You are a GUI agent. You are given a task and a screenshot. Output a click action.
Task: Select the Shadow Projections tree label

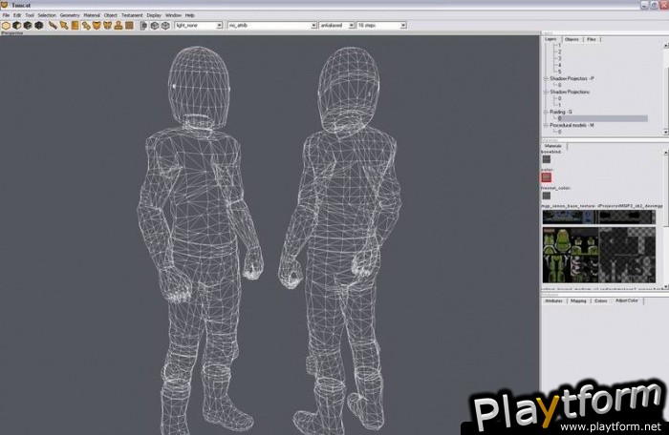570,92
